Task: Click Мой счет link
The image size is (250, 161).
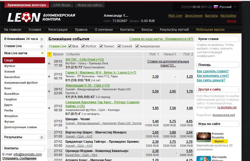Action: tap(175, 15)
